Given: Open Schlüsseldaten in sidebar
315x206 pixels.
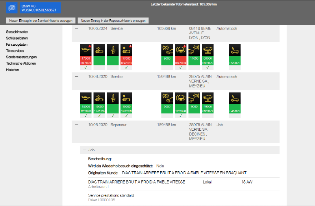Looking at the screenshot, I should click(x=17, y=38).
